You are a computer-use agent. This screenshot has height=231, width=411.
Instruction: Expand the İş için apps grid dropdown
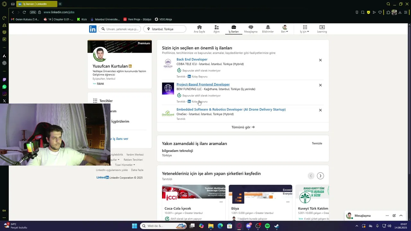click(x=305, y=29)
